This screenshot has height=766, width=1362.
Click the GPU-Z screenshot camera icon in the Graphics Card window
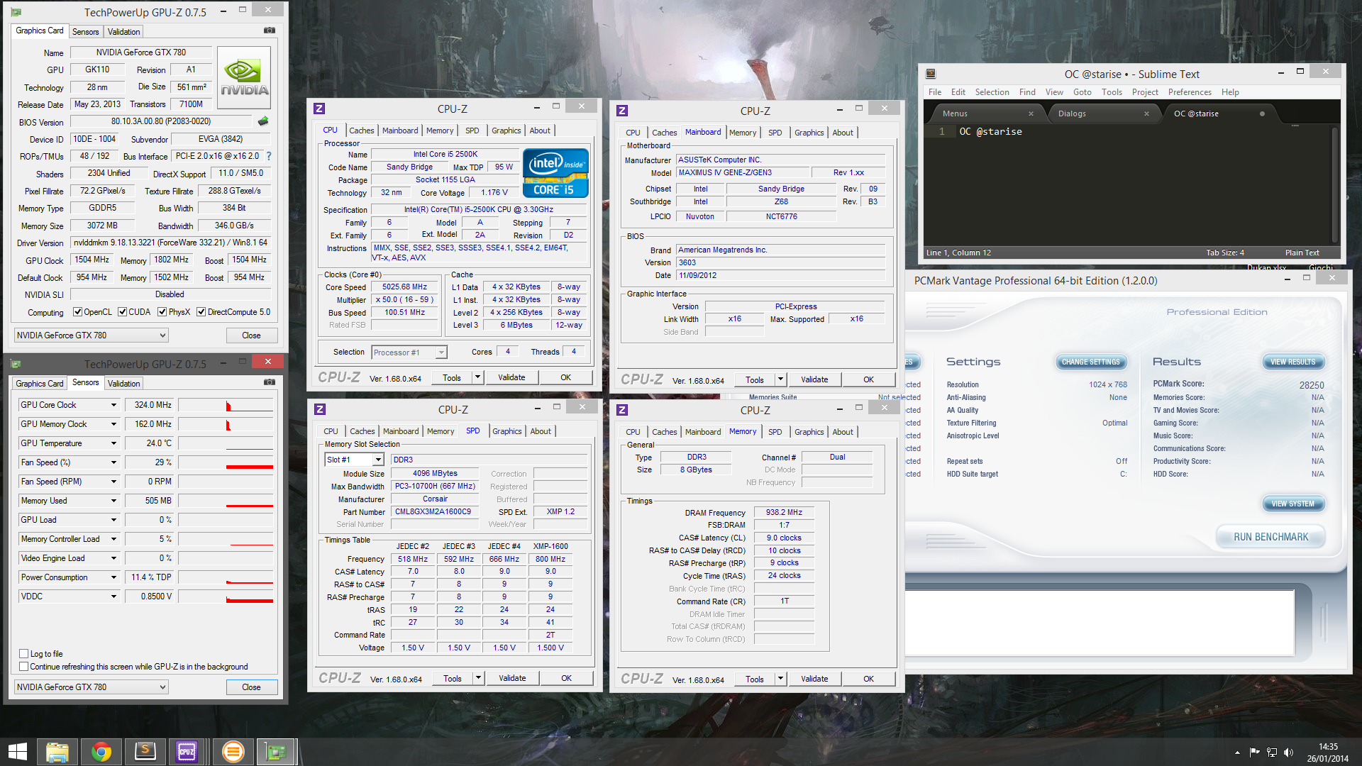click(x=270, y=30)
